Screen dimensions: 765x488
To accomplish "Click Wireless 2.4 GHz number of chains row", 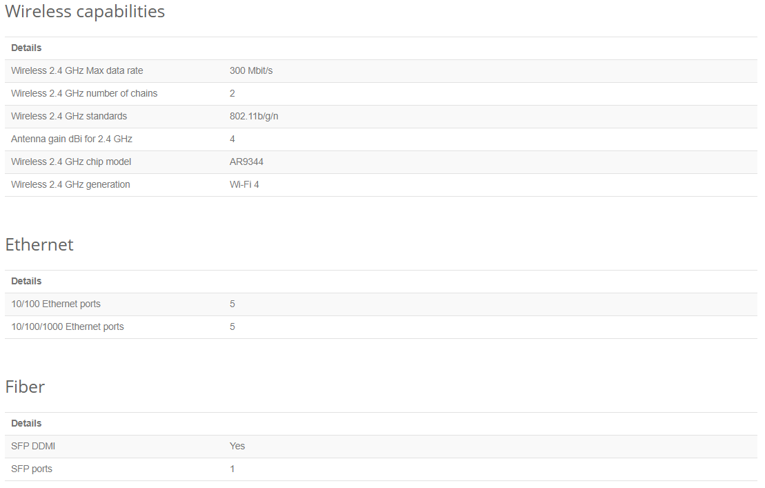I will pyautogui.click(x=84, y=93).
